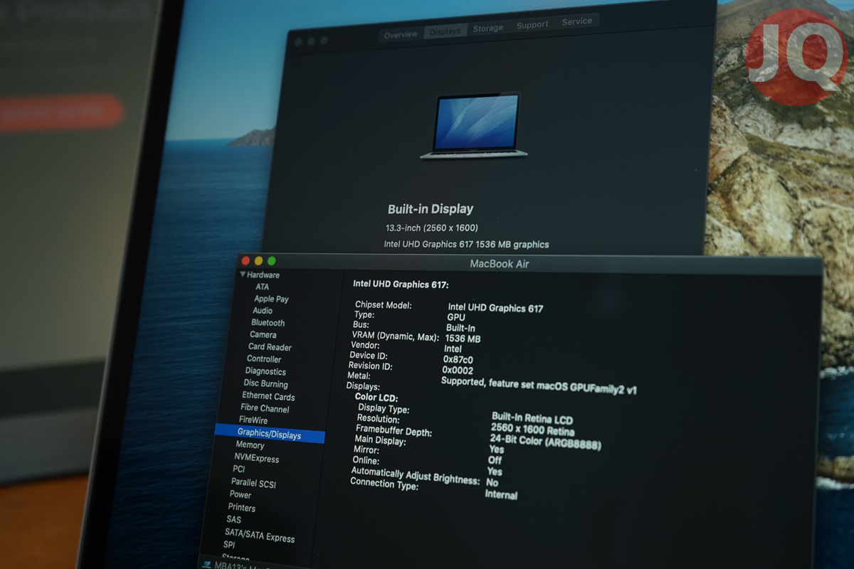Screen dimensions: 854x569
Task: Select the Displays tab in About This Mac
Action: tap(446, 31)
